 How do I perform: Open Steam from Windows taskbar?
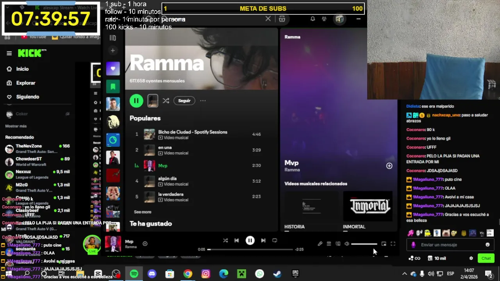(x=277, y=274)
